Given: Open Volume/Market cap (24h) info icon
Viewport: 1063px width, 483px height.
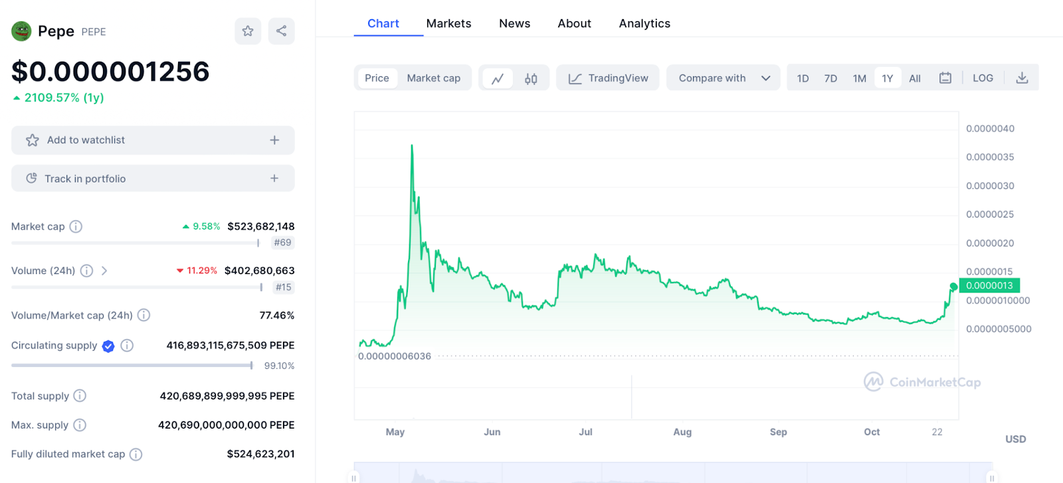Looking at the screenshot, I should pos(144,315).
